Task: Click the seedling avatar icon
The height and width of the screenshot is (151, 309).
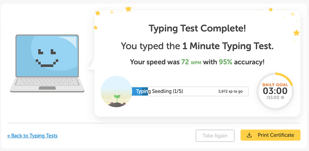Action: point(116,91)
